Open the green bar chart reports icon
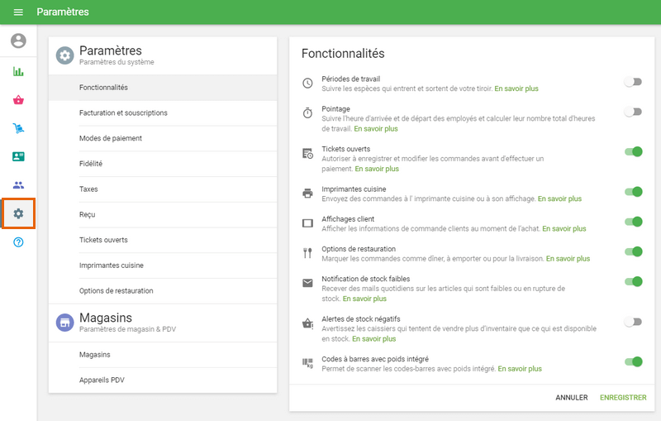Image resolution: width=661 pixels, height=421 pixels. pyautogui.click(x=18, y=71)
